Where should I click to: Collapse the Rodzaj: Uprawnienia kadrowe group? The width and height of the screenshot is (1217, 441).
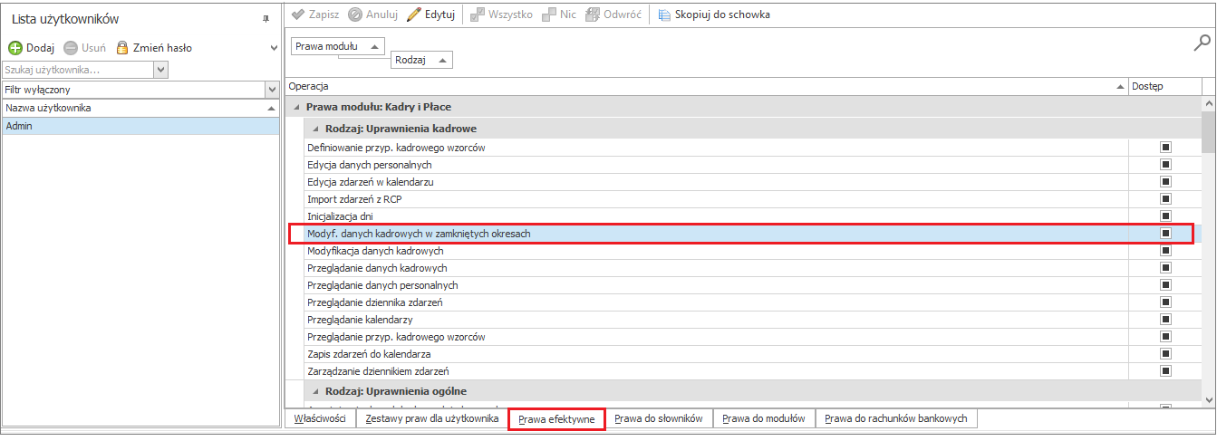[x=315, y=129]
